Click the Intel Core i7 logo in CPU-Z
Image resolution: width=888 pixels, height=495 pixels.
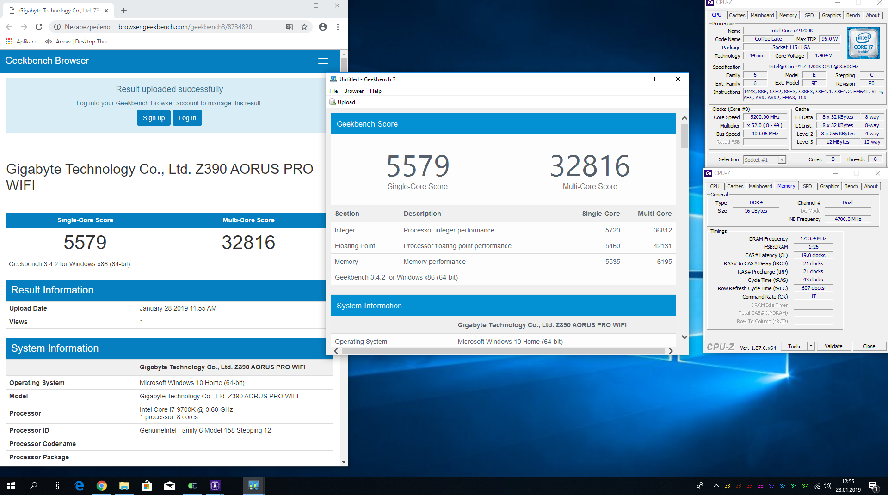[x=863, y=43]
